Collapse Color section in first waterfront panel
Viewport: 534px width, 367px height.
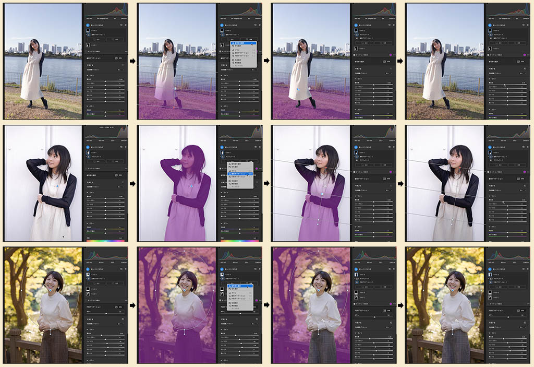pos(88,106)
